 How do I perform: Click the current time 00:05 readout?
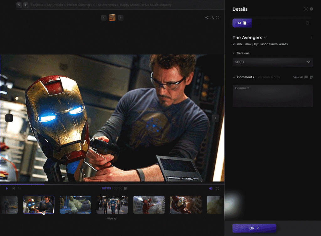point(107,188)
